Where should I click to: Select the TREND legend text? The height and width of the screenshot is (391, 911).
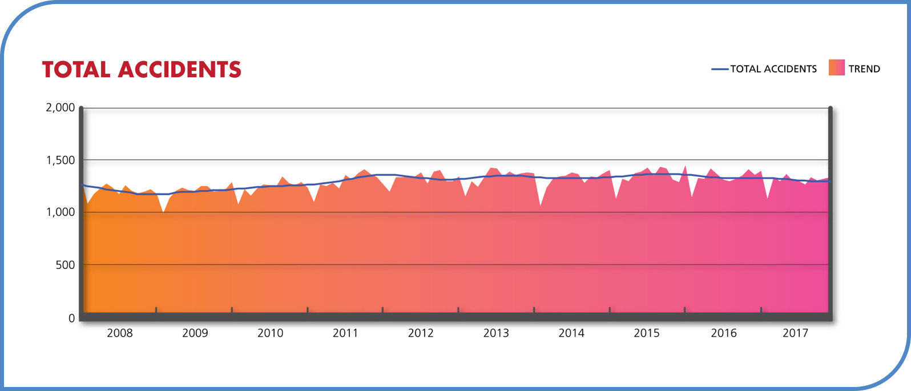point(864,69)
